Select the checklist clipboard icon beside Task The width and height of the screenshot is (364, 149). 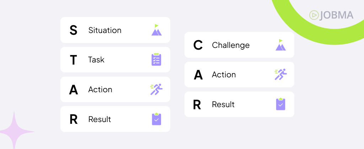pyautogui.click(x=156, y=60)
